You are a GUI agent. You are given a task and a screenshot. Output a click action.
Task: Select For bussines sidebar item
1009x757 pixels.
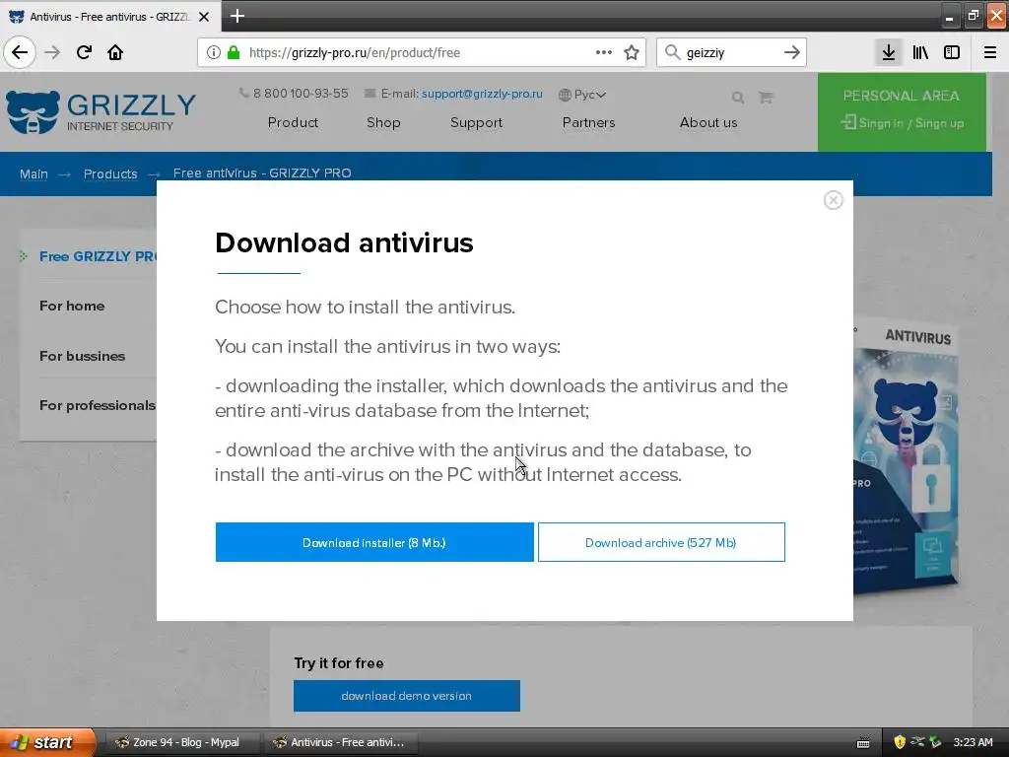point(83,356)
